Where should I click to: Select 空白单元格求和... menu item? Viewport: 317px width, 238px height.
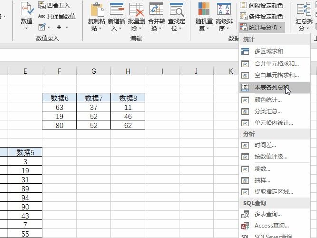point(275,75)
